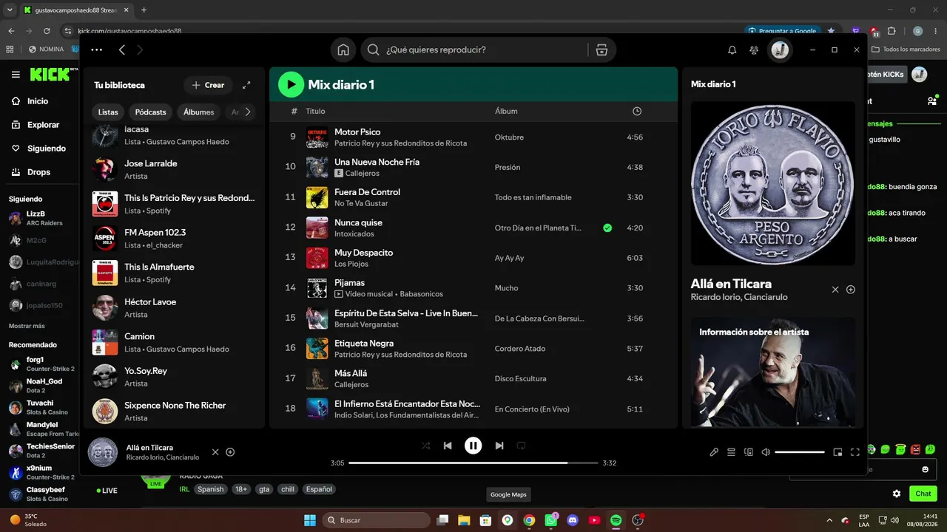Open the Cordero Atado album link
947x532 pixels.
(x=520, y=349)
